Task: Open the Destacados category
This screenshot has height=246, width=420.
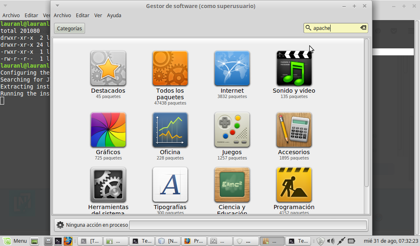Action: [108, 68]
